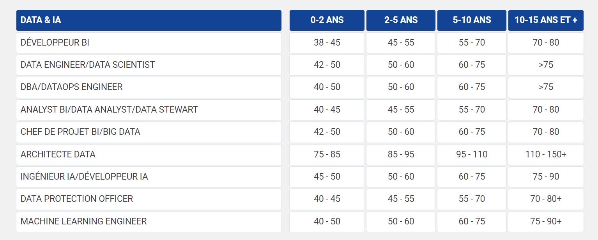
Task: Click the 110 - 150+ salary cell
Action: pyautogui.click(x=546, y=155)
